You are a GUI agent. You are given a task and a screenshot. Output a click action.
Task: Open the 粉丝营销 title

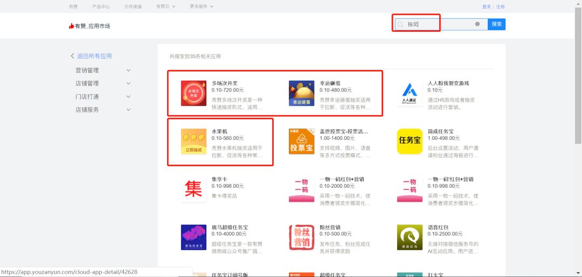(330, 228)
